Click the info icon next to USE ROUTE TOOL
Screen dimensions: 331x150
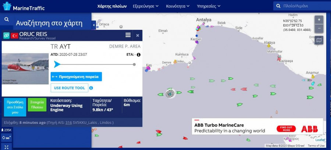point(91,88)
